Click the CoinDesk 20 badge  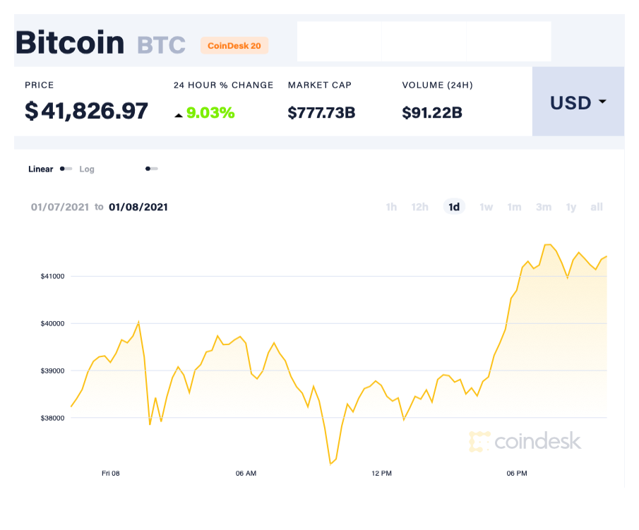click(234, 46)
